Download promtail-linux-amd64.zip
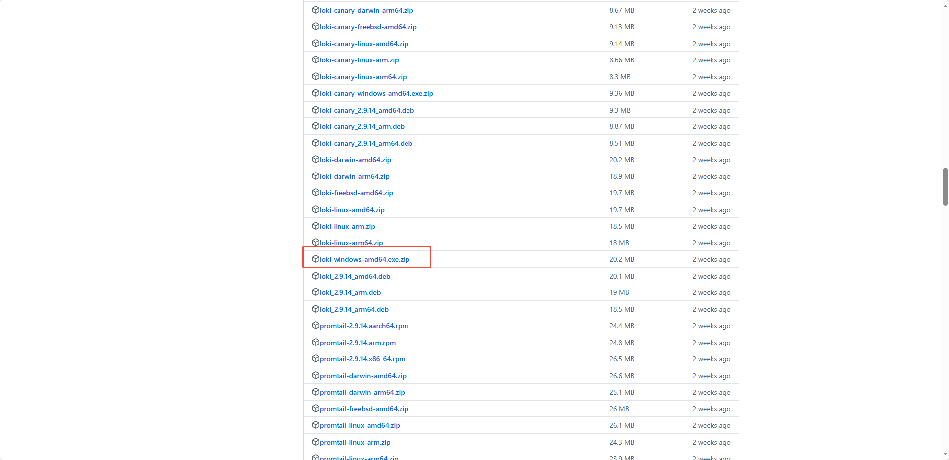Image resolution: width=949 pixels, height=460 pixels. 360,426
